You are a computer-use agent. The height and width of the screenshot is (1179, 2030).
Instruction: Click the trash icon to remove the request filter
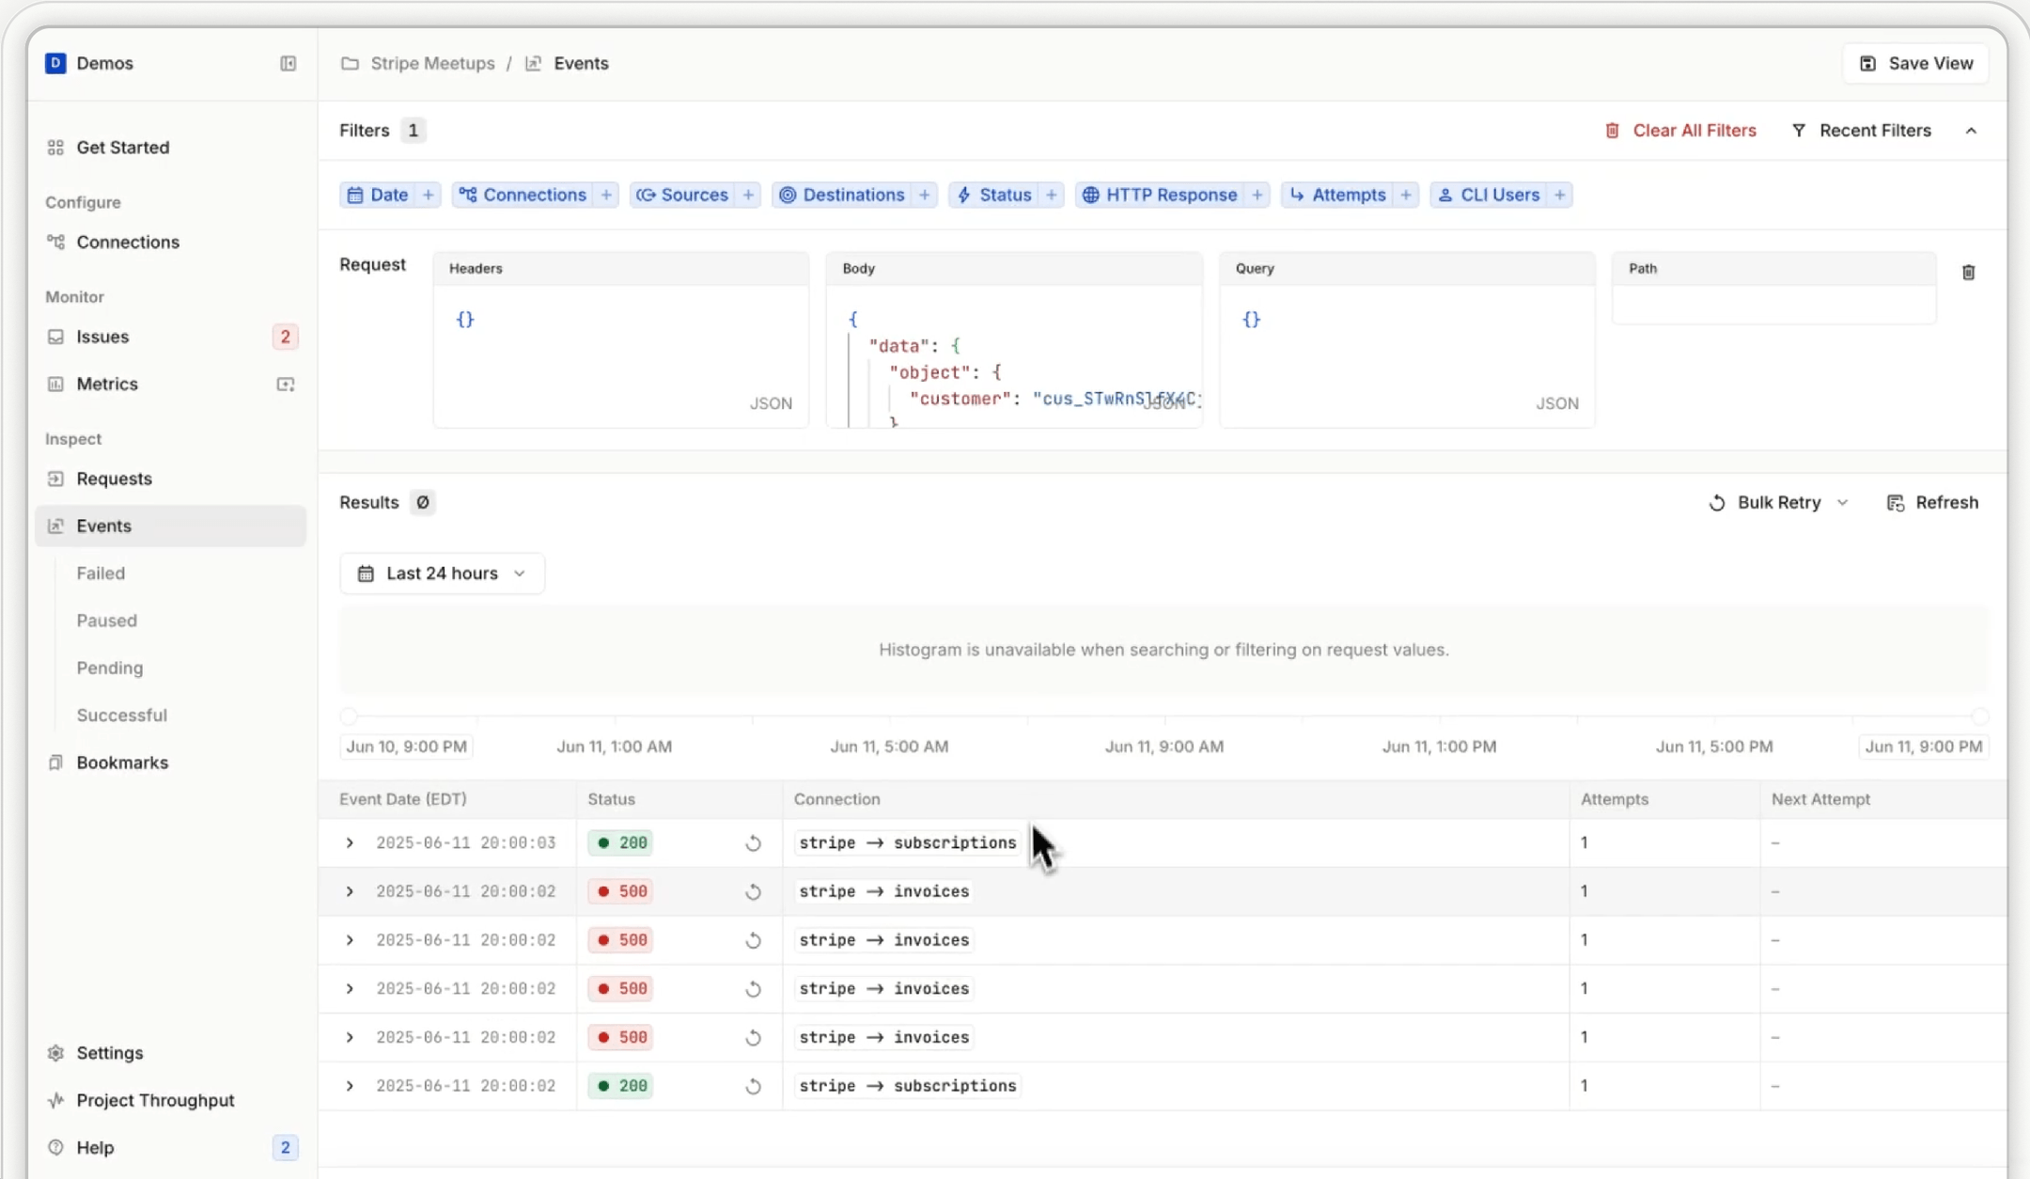(1968, 273)
